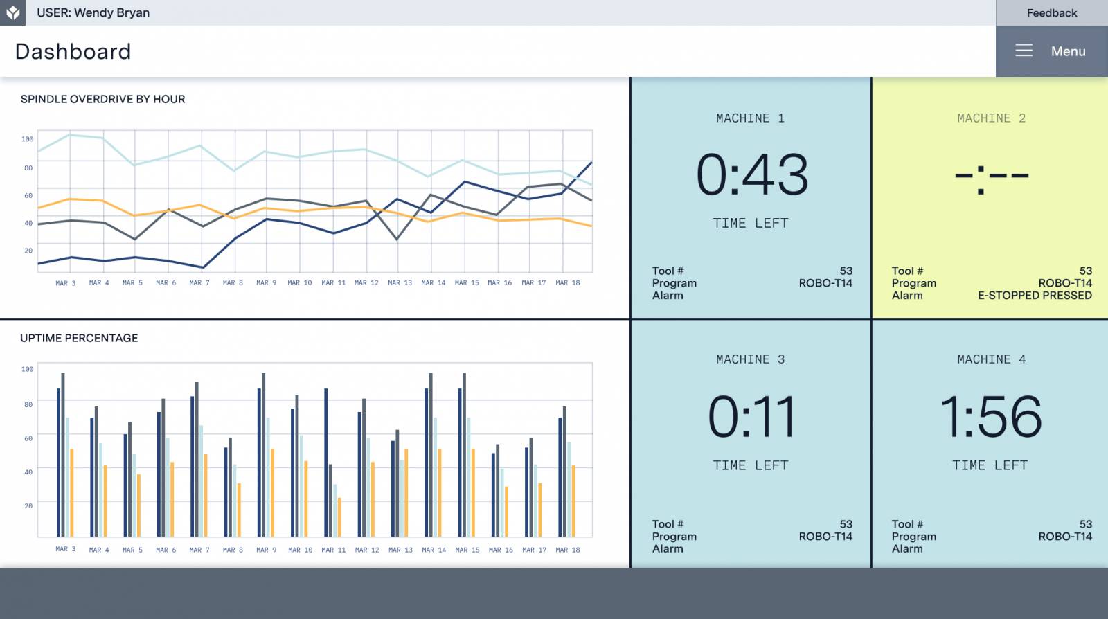Click the Feedback button
The width and height of the screenshot is (1108, 619).
click(1051, 12)
